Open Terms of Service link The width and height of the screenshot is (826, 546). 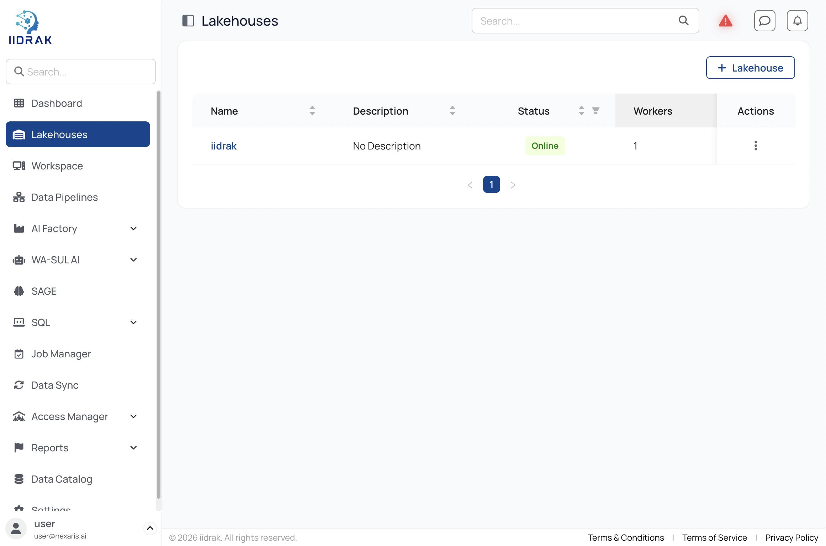(x=714, y=537)
